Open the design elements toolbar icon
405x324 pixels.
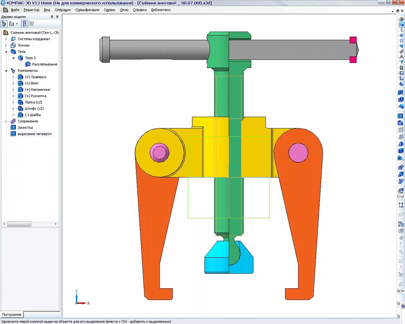401,78
